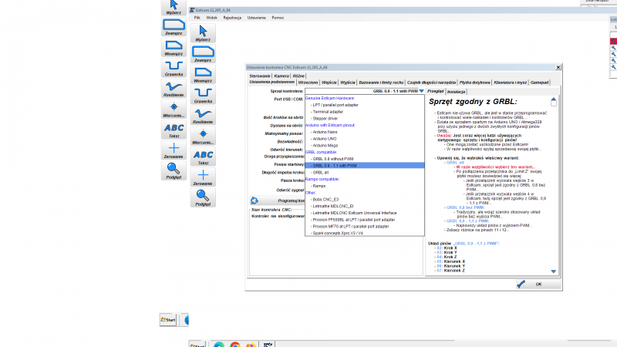Click the Estlcam icon in the taskbar
617x347 pixels.
(x=268, y=345)
